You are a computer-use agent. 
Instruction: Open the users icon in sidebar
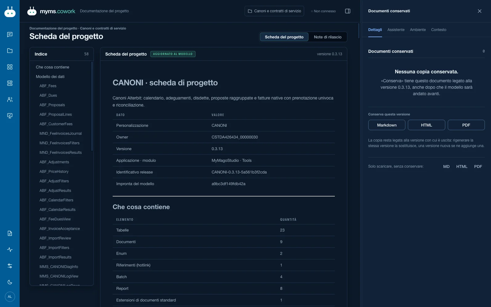click(10, 99)
